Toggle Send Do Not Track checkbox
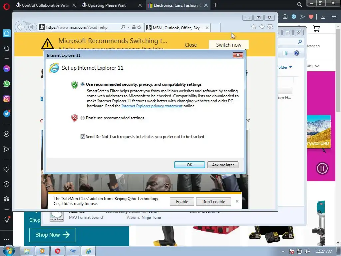This screenshot has height=256, width=341. pyautogui.click(x=83, y=137)
